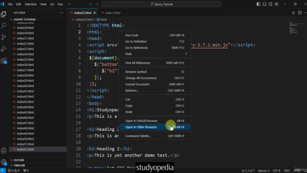Click the Run Code play icon

(x=294, y=13)
